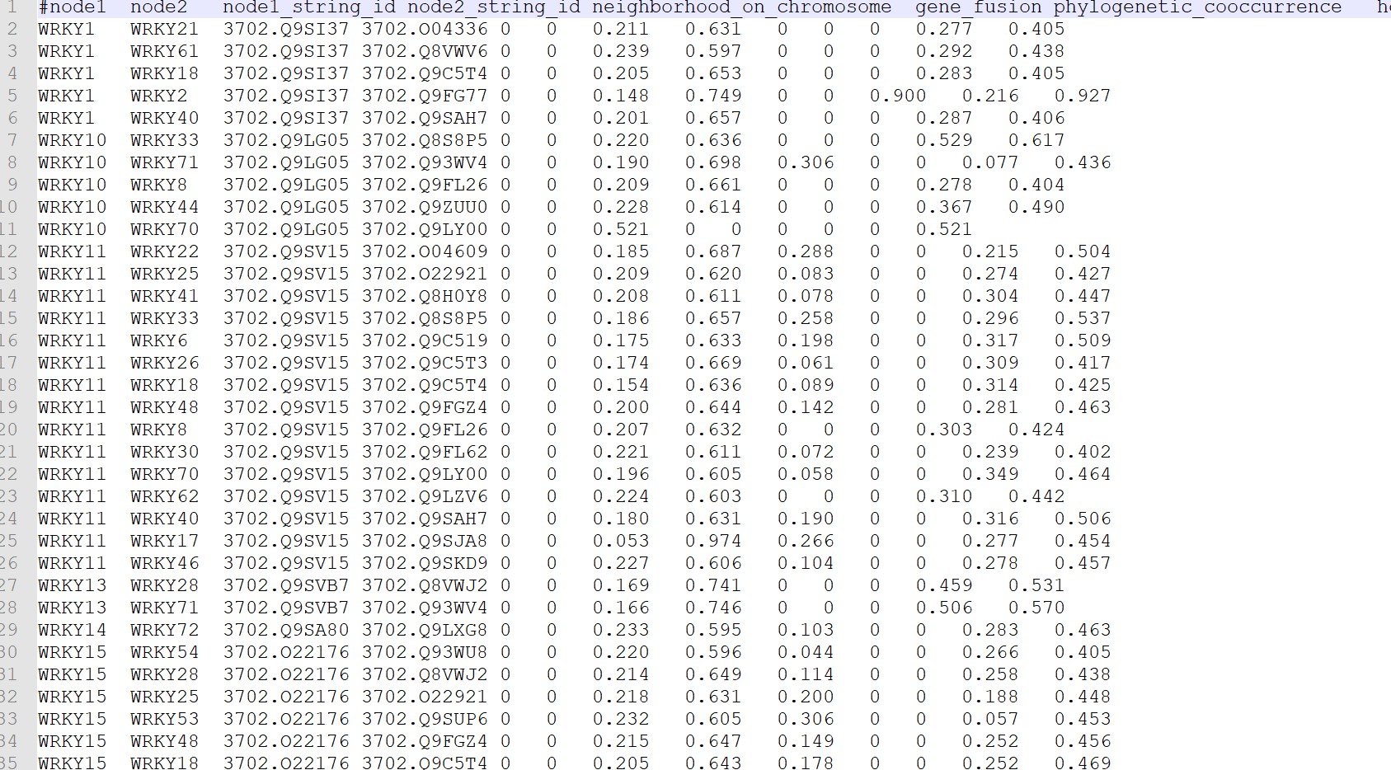1391x770 pixels.
Task: Click 3702.Q93WU8 in line 30
Action: coord(425,652)
